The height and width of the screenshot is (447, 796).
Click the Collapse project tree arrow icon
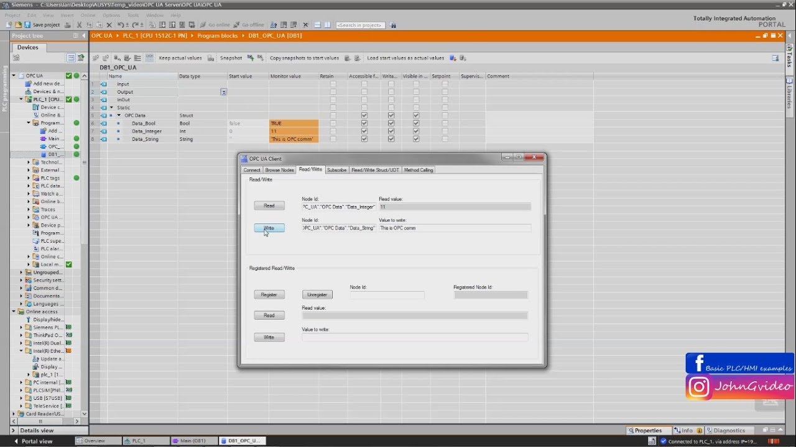click(x=83, y=35)
